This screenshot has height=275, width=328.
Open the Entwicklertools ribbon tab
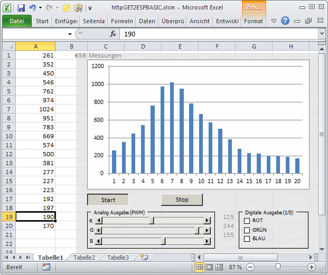[227, 21]
